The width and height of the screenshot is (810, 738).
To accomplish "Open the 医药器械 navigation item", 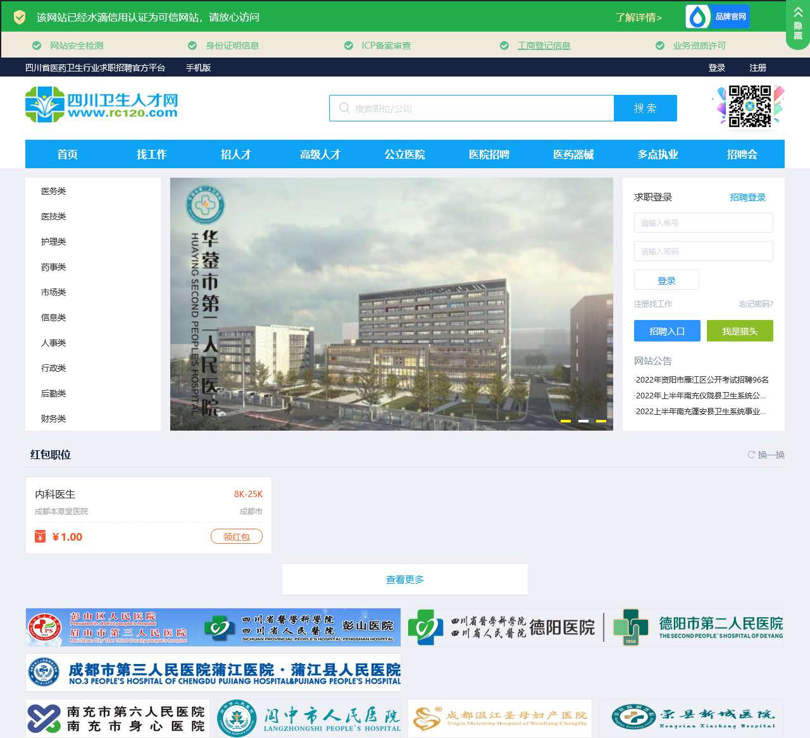I will [573, 154].
